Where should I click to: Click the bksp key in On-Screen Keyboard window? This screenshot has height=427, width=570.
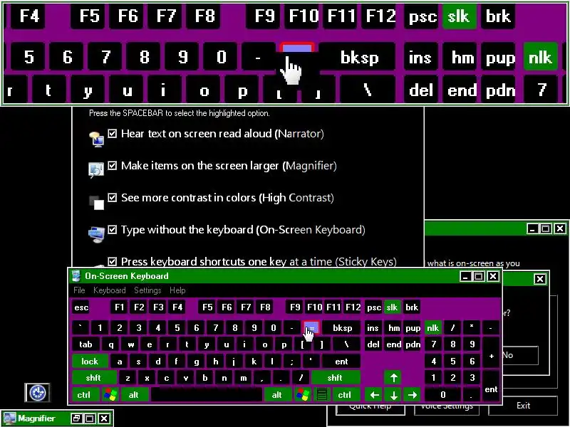[x=342, y=328]
